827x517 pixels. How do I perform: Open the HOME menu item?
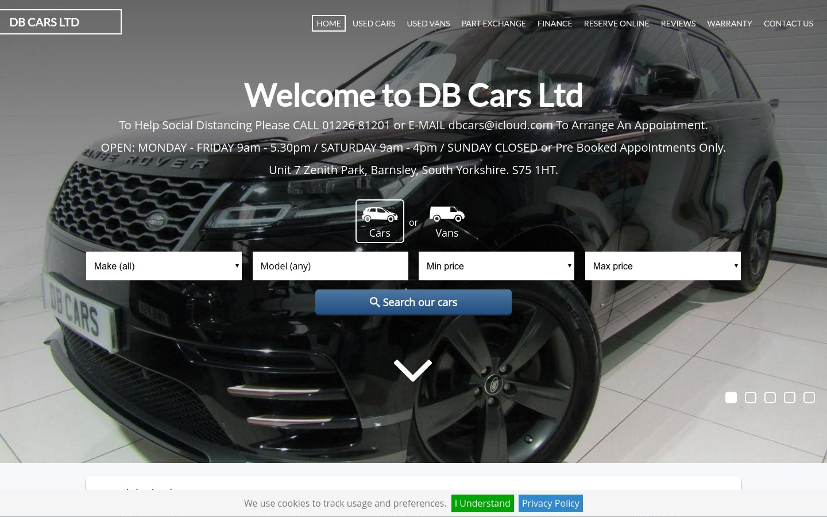[x=329, y=24]
